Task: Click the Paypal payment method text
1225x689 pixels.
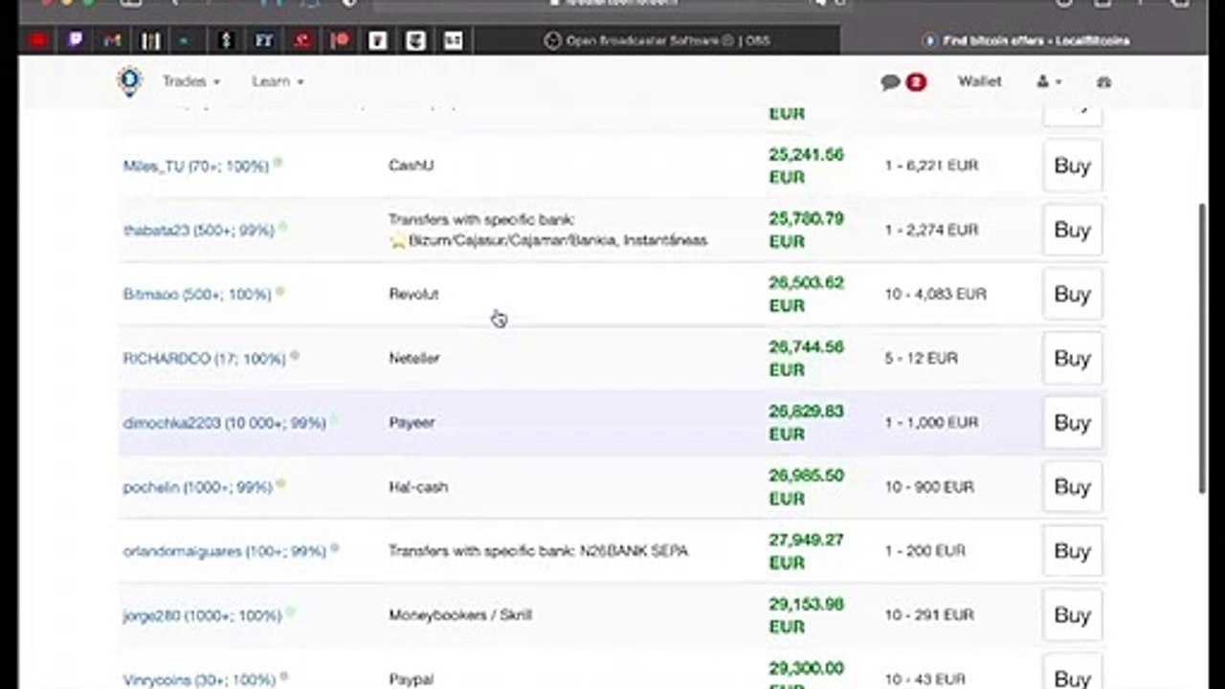Action: [412, 678]
